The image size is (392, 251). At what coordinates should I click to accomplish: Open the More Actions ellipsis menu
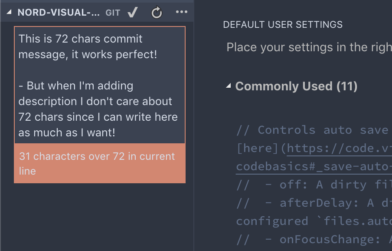pos(181,13)
